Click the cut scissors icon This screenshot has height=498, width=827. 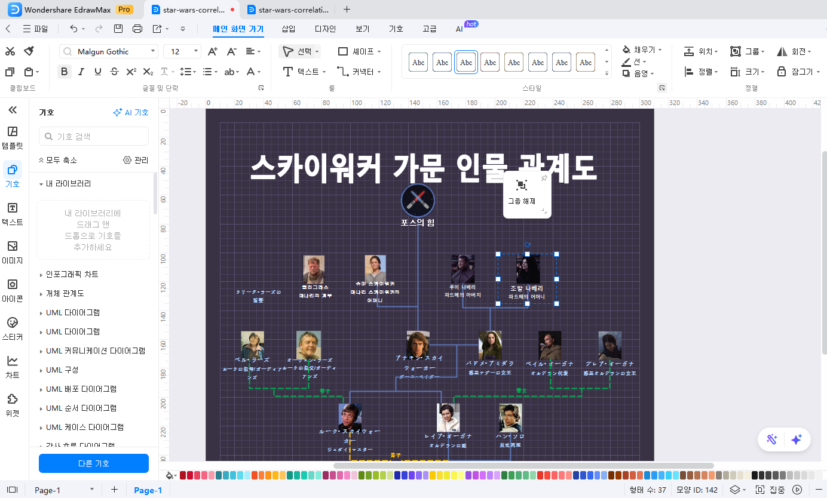10,51
